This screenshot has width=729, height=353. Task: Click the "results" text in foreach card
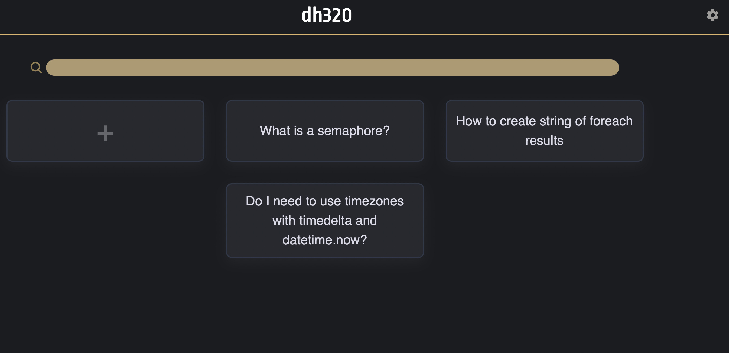click(544, 141)
